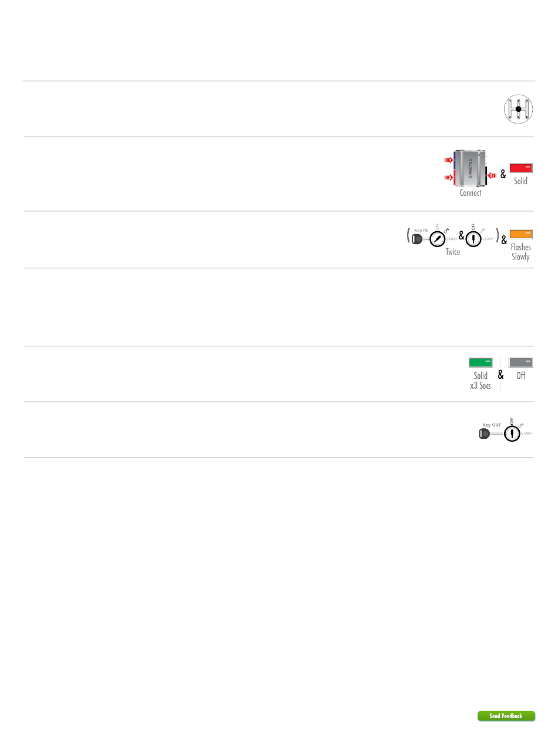Select the gray Off LED indicator
Image resolution: width=558 pixels, height=730 pixels.
[521, 362]
